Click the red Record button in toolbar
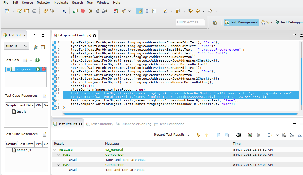 pos(83,11)
